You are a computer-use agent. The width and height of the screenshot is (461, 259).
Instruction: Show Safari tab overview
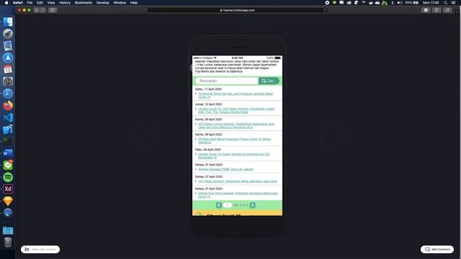tap(447, 10)
